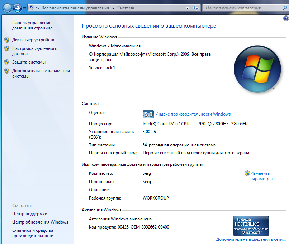
Task: Select 'Все элементы панели управления' breadcrumb
Action: tap(75, 8)
